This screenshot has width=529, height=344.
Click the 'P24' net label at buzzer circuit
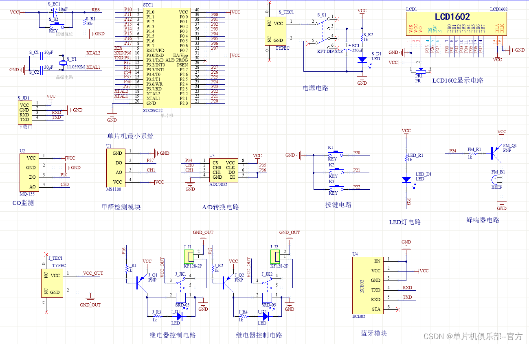(x=452, y=151)
